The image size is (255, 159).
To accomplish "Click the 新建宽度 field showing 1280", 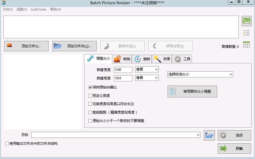I will click(x=123, y=70).
